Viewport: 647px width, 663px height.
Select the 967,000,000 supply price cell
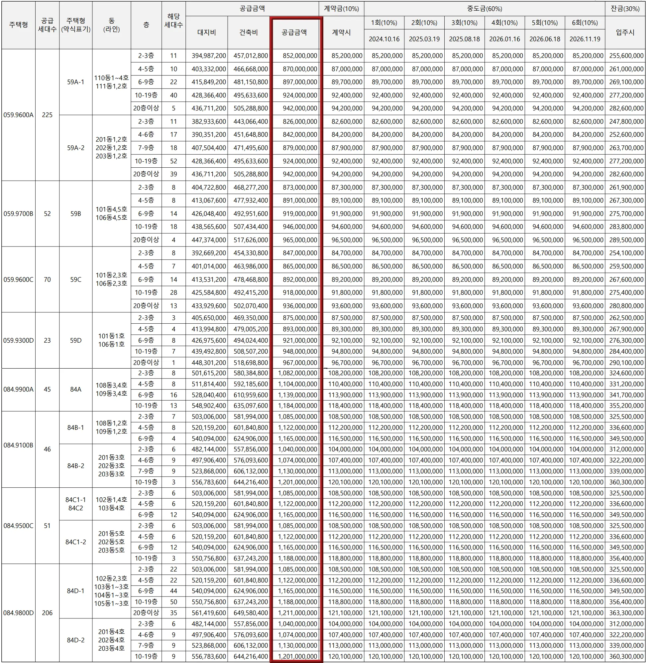coord(300,363)
